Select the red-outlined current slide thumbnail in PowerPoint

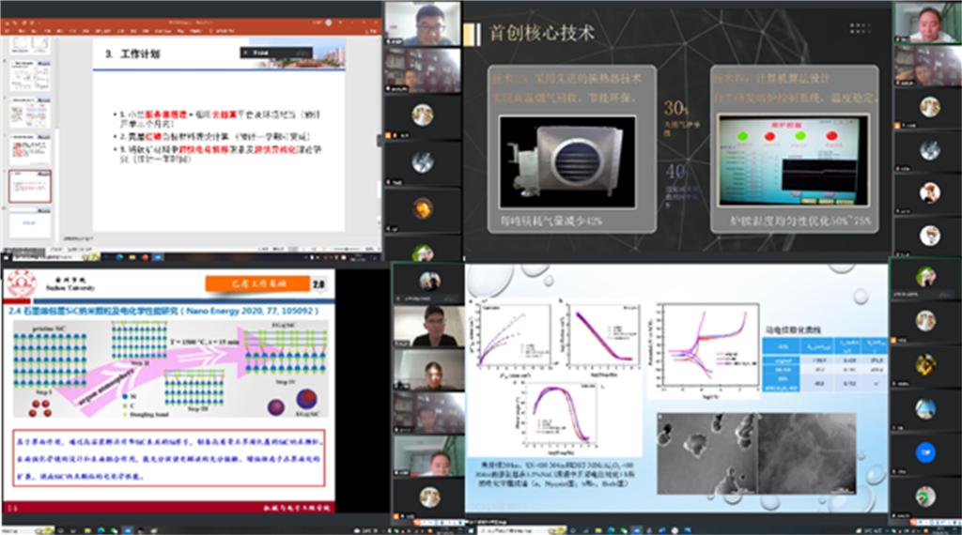coord(30,185)
